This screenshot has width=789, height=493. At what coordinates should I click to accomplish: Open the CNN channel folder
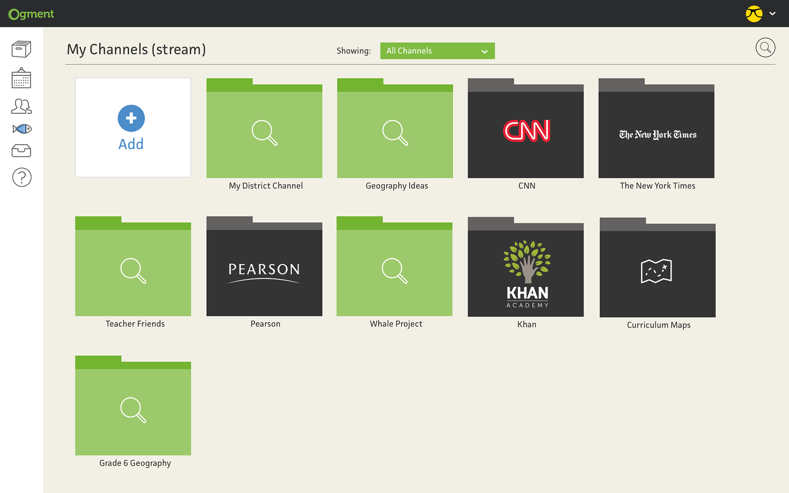coord(526,128)
